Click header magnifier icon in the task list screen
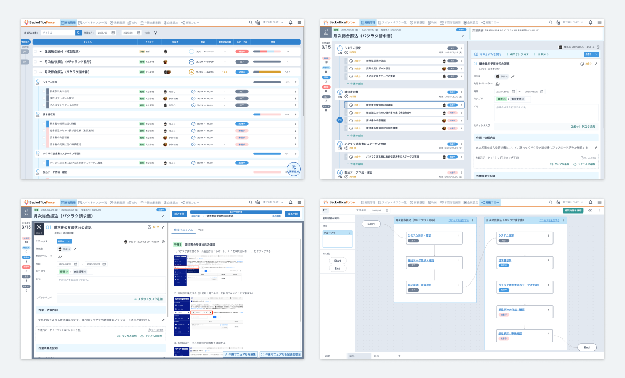 [x=250, y=23]
